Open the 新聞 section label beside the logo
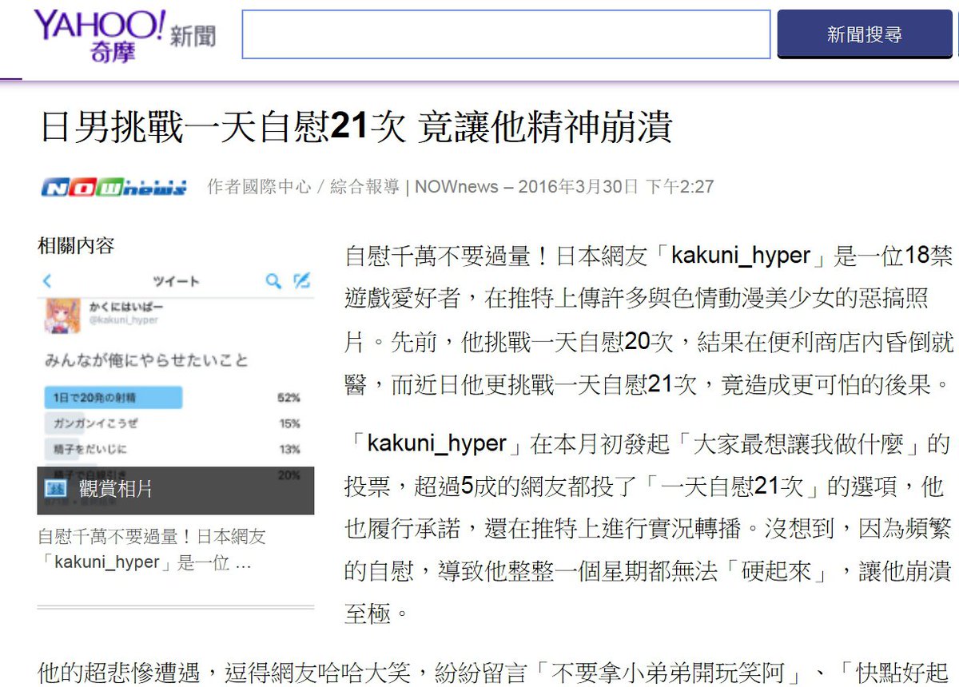Screen dimensions: 959x687 click(193, 36)
